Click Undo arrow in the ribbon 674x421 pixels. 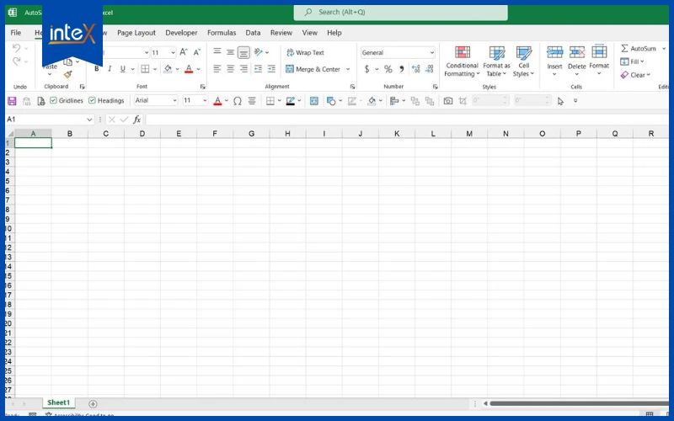coord(16,48)
